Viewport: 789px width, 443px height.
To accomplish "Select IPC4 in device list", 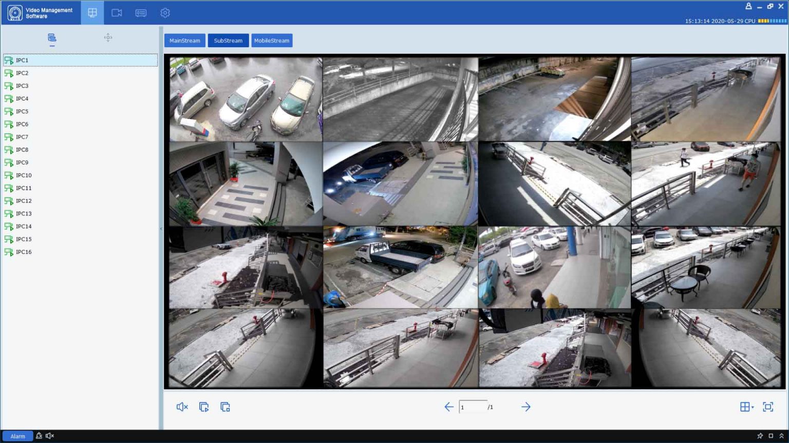I will tap(81, 98).
